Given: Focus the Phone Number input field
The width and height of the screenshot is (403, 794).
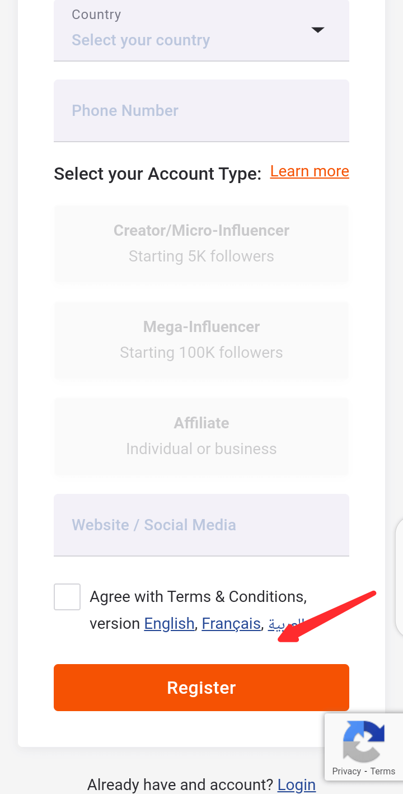Looking at the screenshot, I should [201, 111].
